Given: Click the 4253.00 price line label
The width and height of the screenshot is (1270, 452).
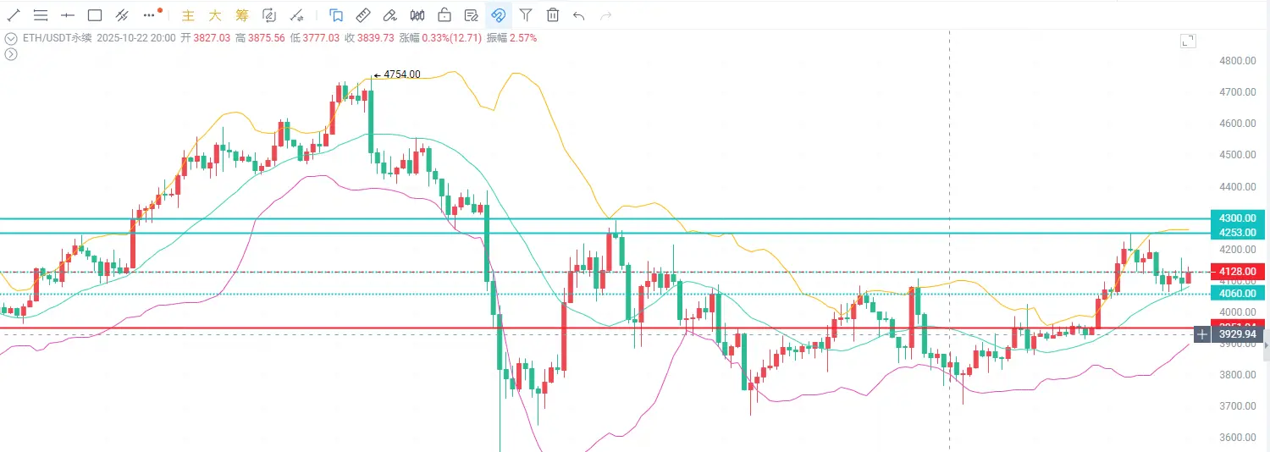Looking at the screenshot, I should pyautogui.click(x=1238, y=233).
